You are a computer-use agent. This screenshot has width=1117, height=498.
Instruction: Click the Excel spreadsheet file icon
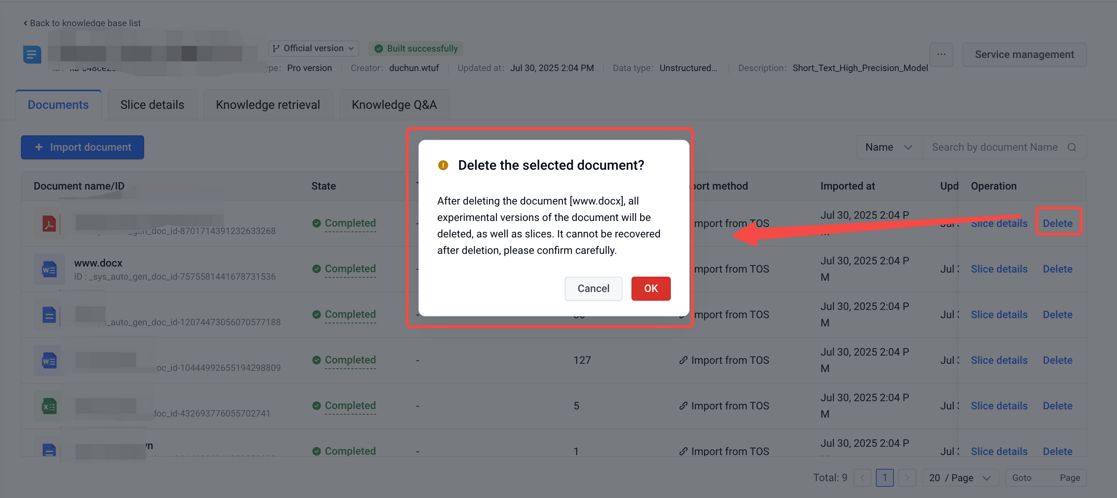coord(49,406)
